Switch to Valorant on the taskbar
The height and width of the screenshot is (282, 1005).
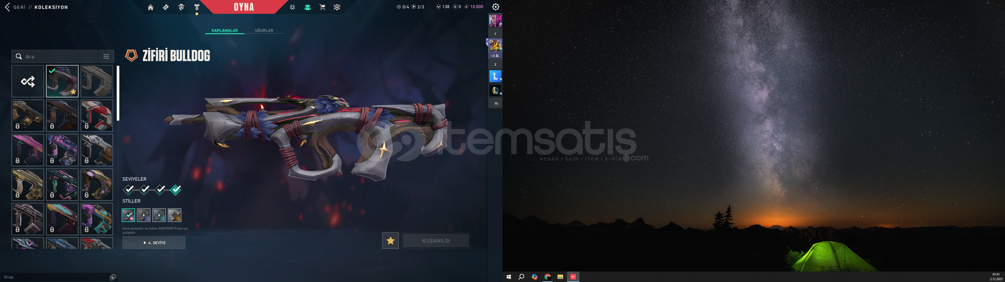(573, 277)
